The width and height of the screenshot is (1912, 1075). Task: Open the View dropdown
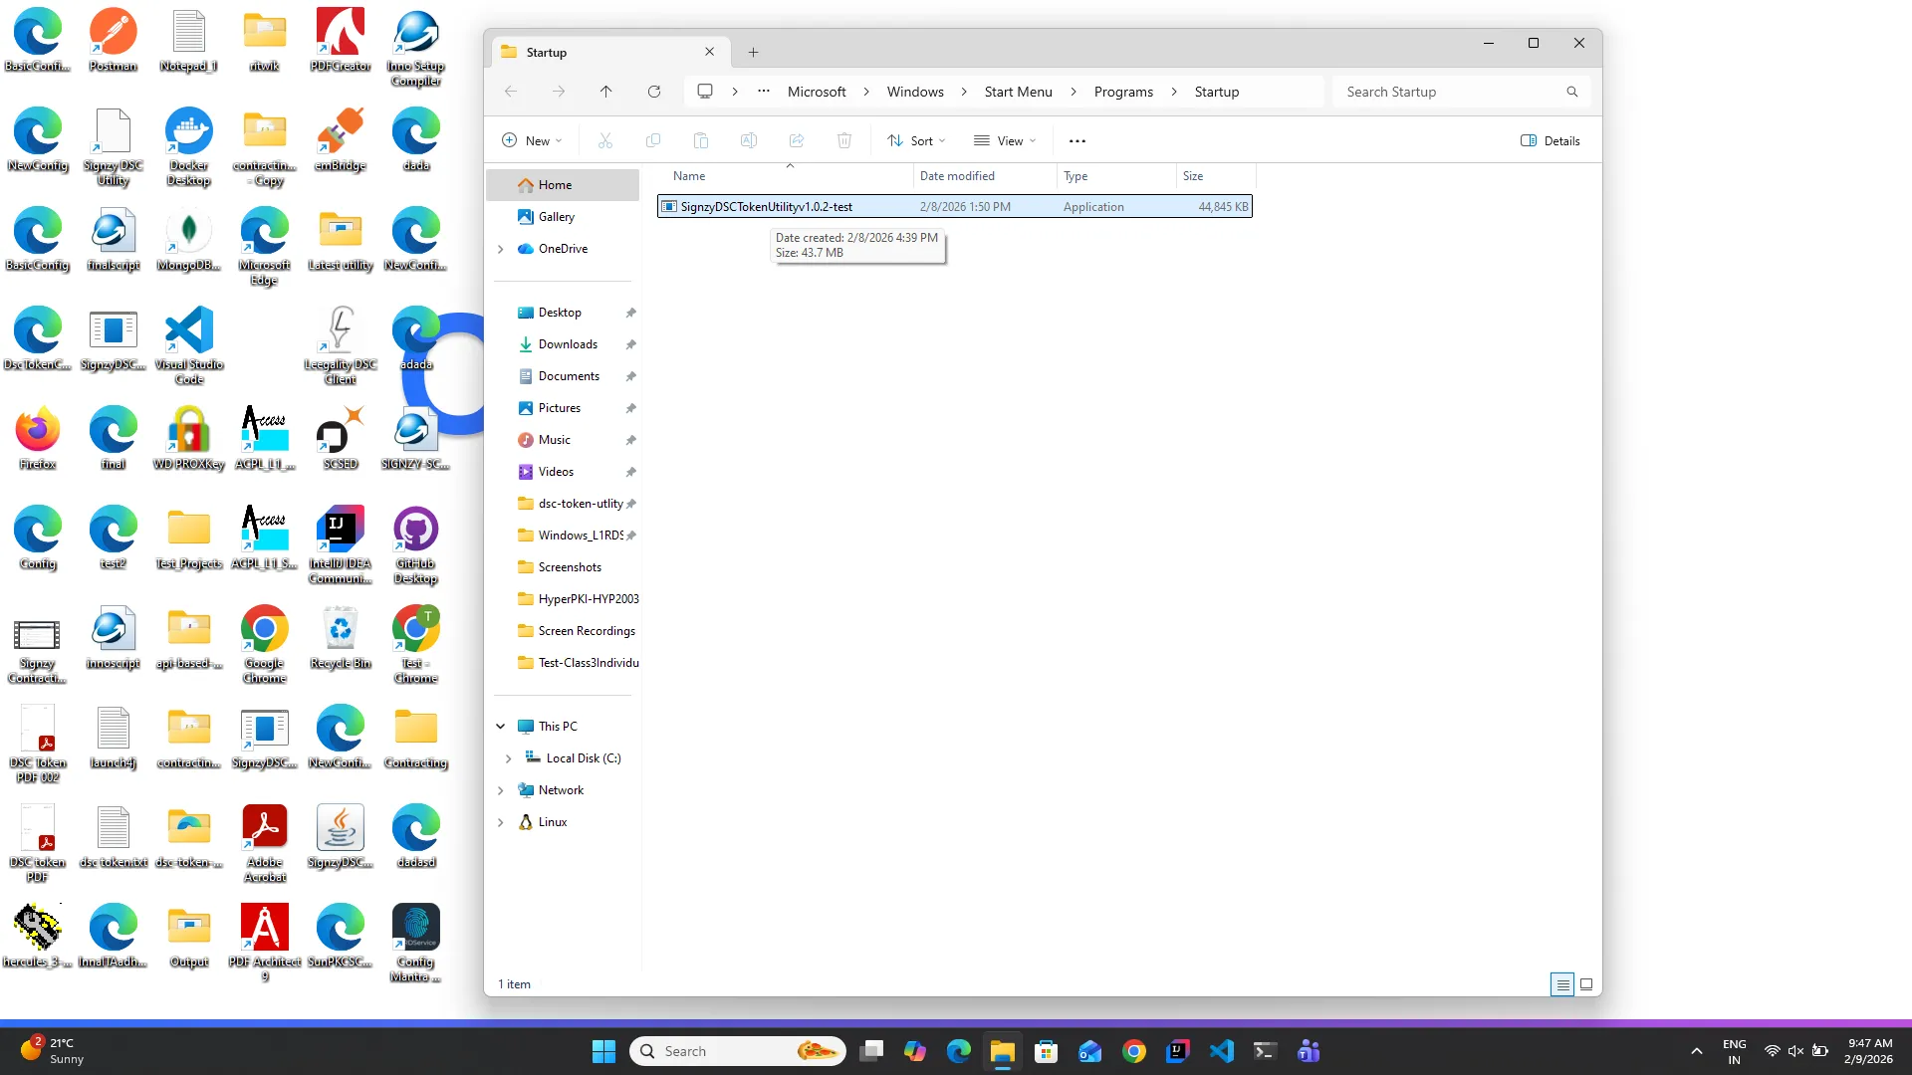click(1004, 140)
